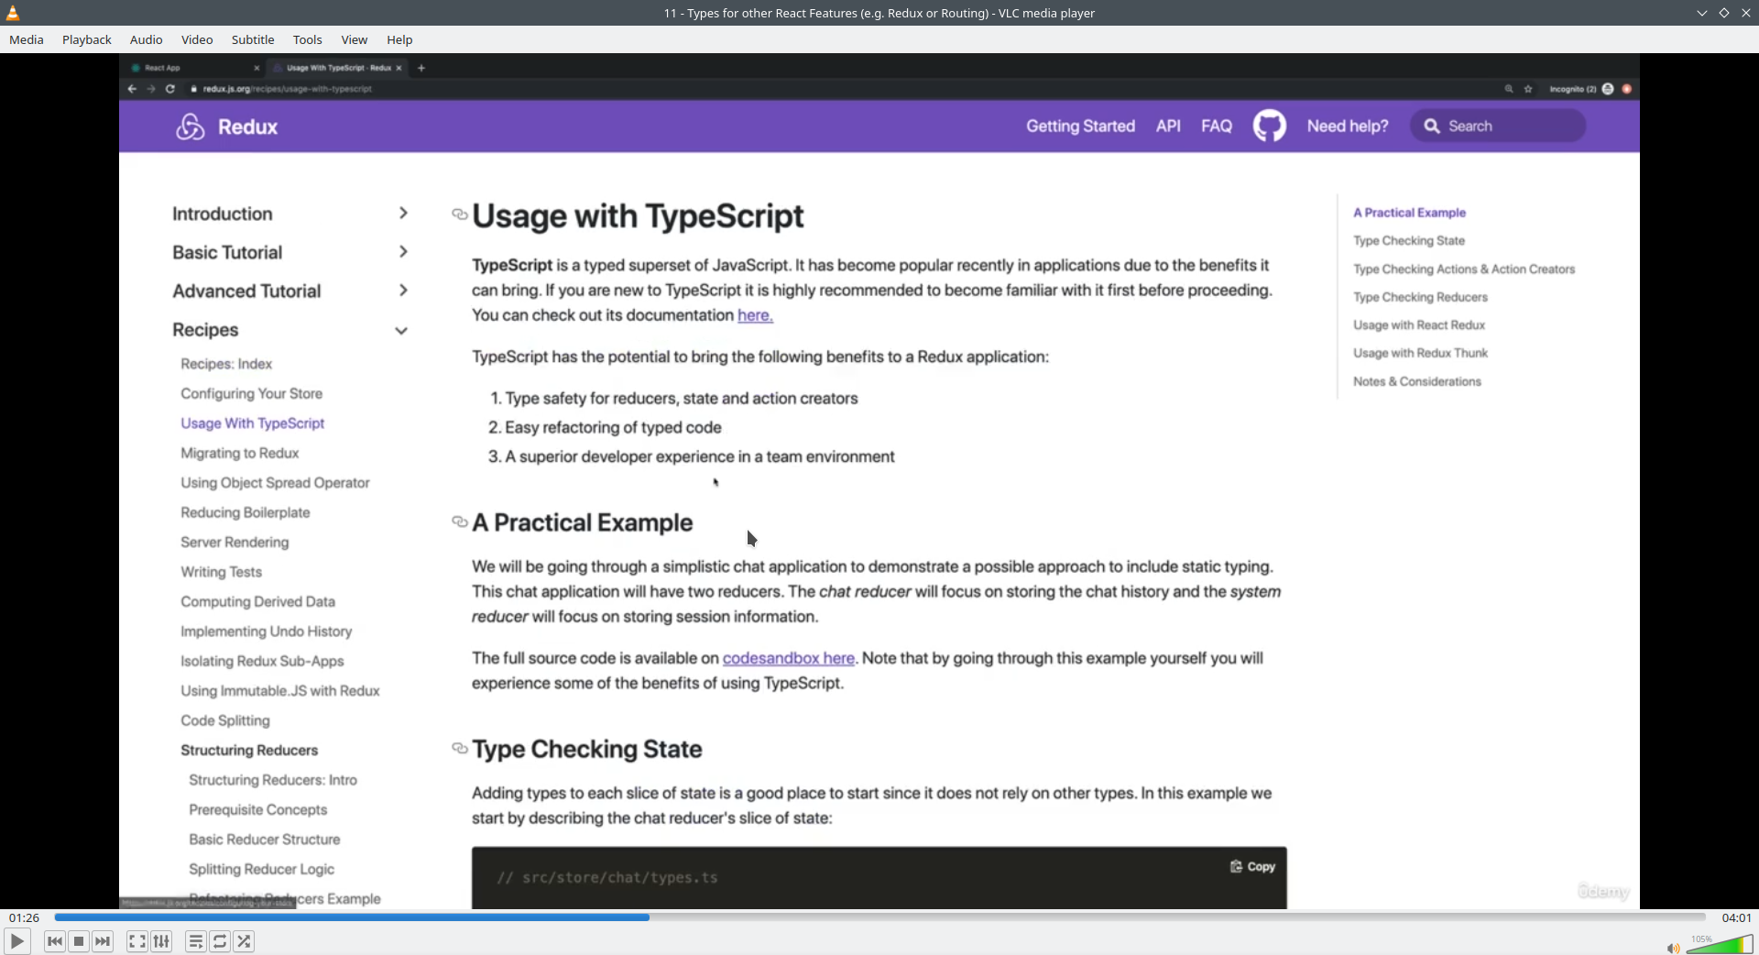Open extended settings and effects
This screenshot has height=955, width=1759.
tap(161, 941)
